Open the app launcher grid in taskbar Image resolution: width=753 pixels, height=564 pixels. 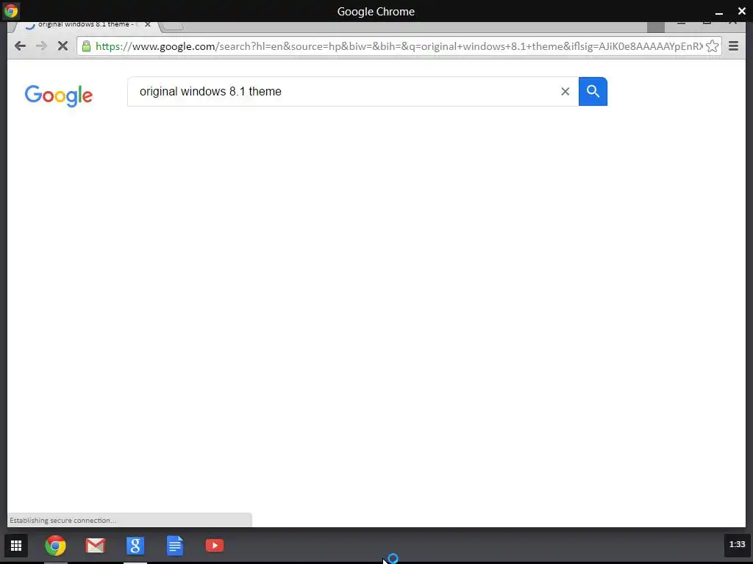point(16,546)
